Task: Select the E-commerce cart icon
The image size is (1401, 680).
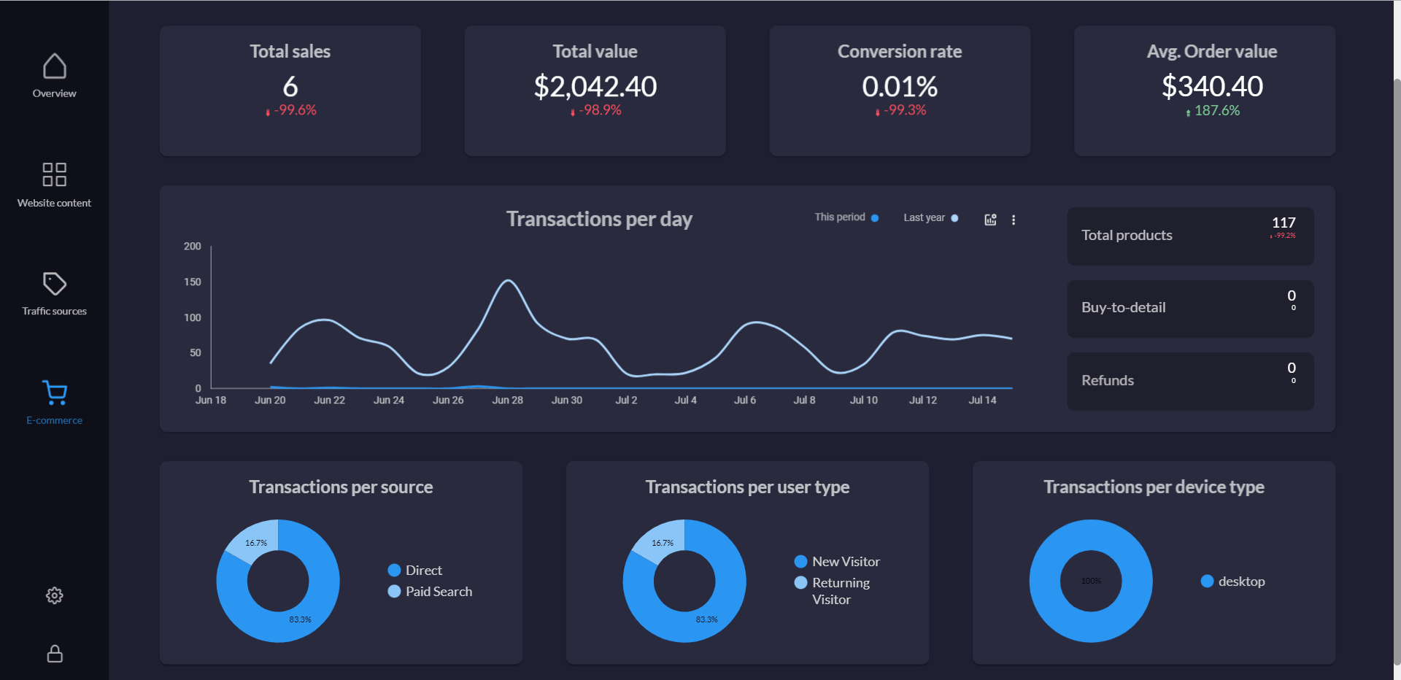Action: pos(55,393)
